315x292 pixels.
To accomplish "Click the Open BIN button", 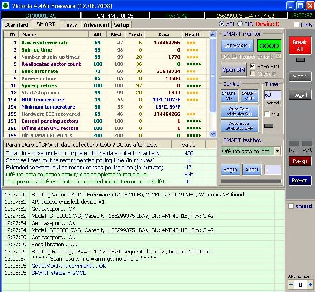I will 234,70.
